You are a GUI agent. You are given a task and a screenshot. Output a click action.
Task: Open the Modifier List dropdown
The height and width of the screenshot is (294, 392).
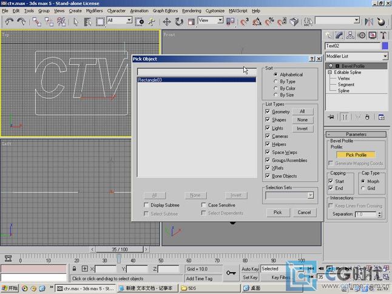(x=385, y=56)
